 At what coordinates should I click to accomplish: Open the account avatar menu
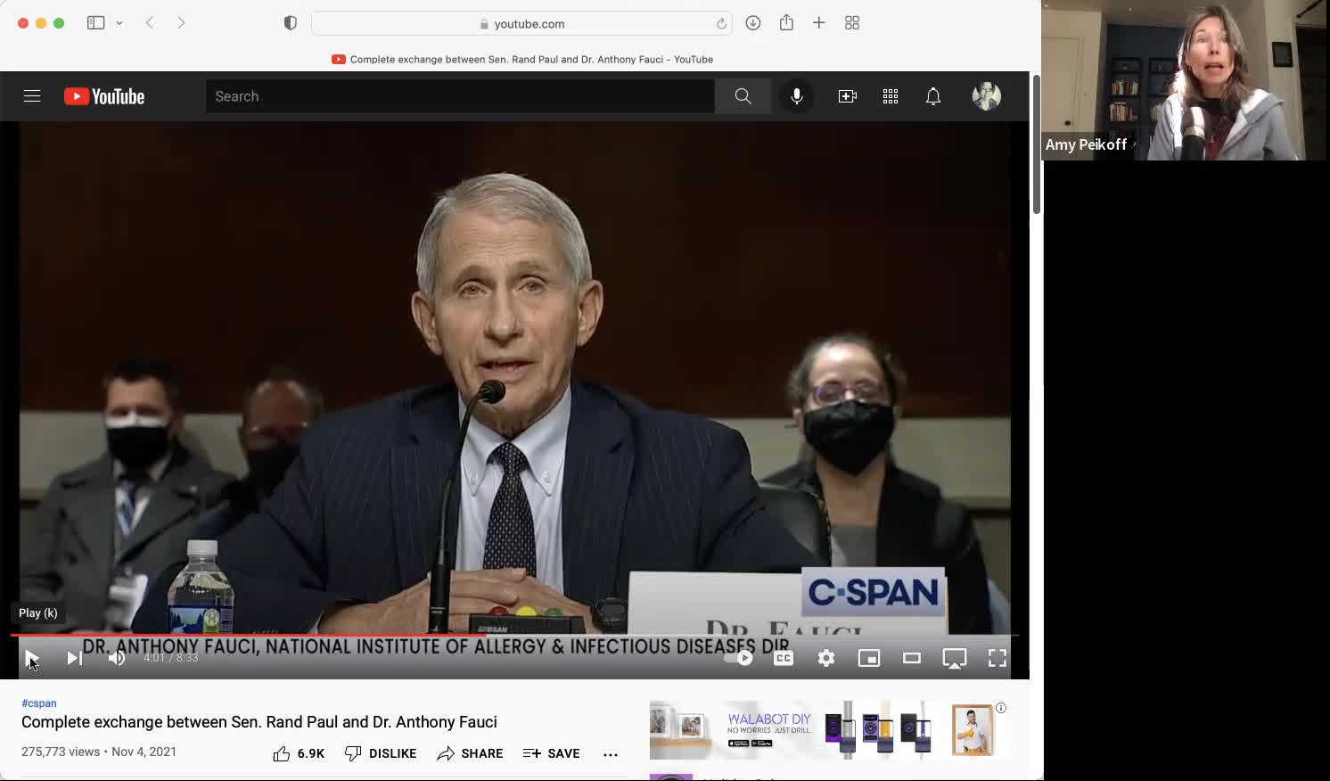[986, 96]
